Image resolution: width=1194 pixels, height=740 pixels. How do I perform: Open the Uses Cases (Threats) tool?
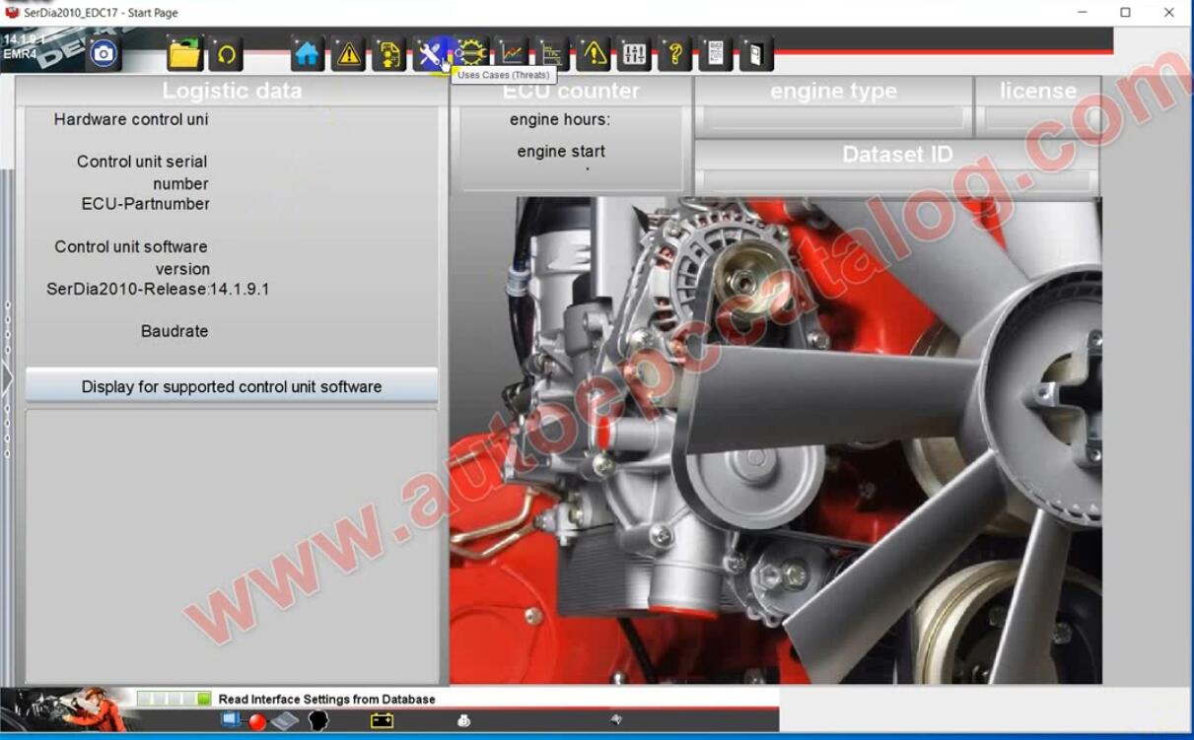point(431,55)
